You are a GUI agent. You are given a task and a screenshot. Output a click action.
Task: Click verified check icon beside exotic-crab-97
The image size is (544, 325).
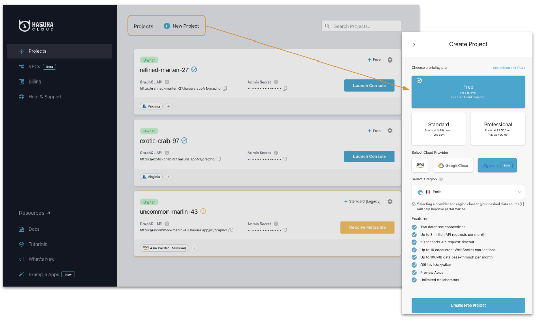(x=184, y=140)
